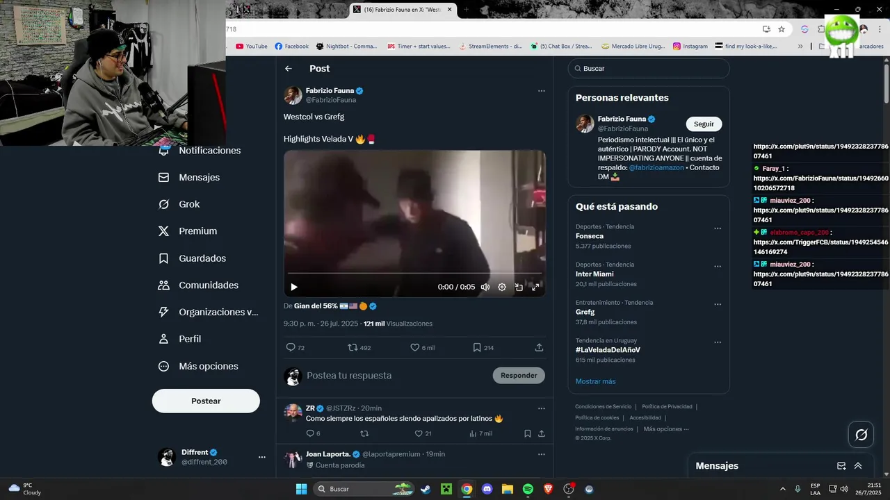Screen dimensions: 890x500
Task: Click Mostrar más under trends
Action: click(x=595, y=381)
